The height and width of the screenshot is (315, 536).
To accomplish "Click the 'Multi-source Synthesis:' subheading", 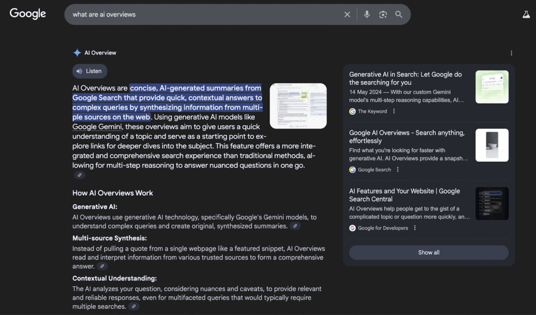I will coord(109,238).
